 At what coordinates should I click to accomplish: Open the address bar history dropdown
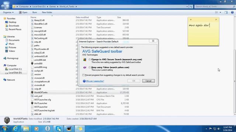[187, 7]
